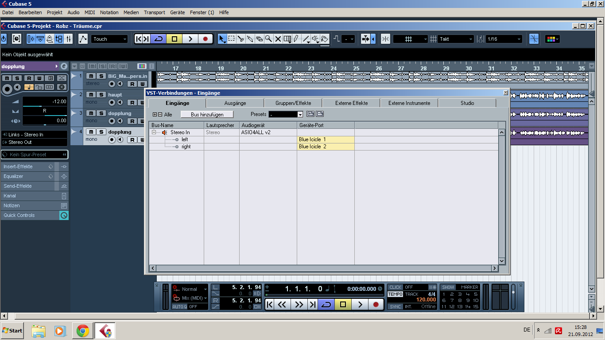The height and width of the screenshot is (340, 605).
Task: Open the color palette dropdown in toolbar
Action: point(552,39)
